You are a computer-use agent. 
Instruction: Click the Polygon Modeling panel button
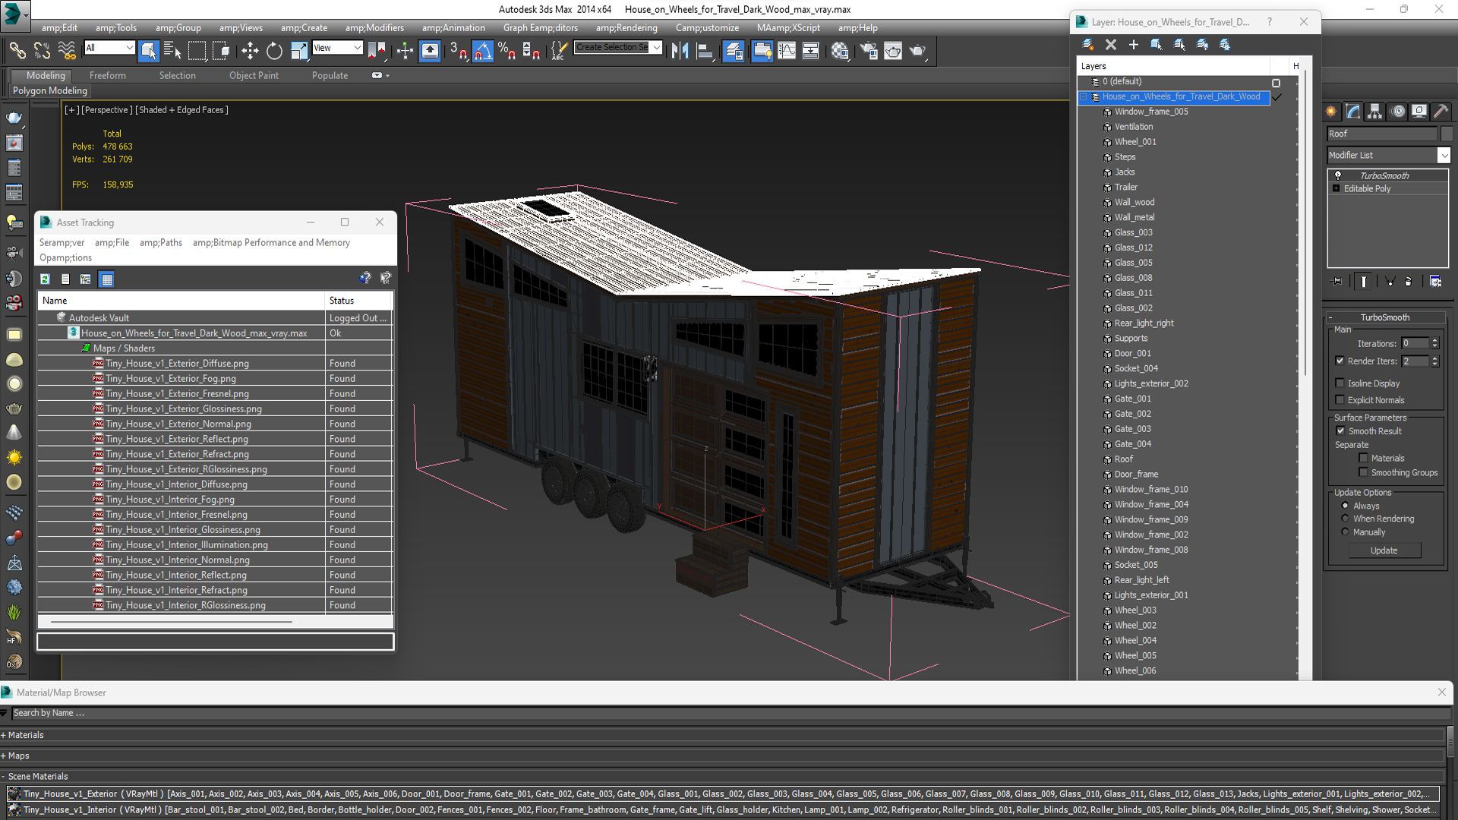click(50, 91)
